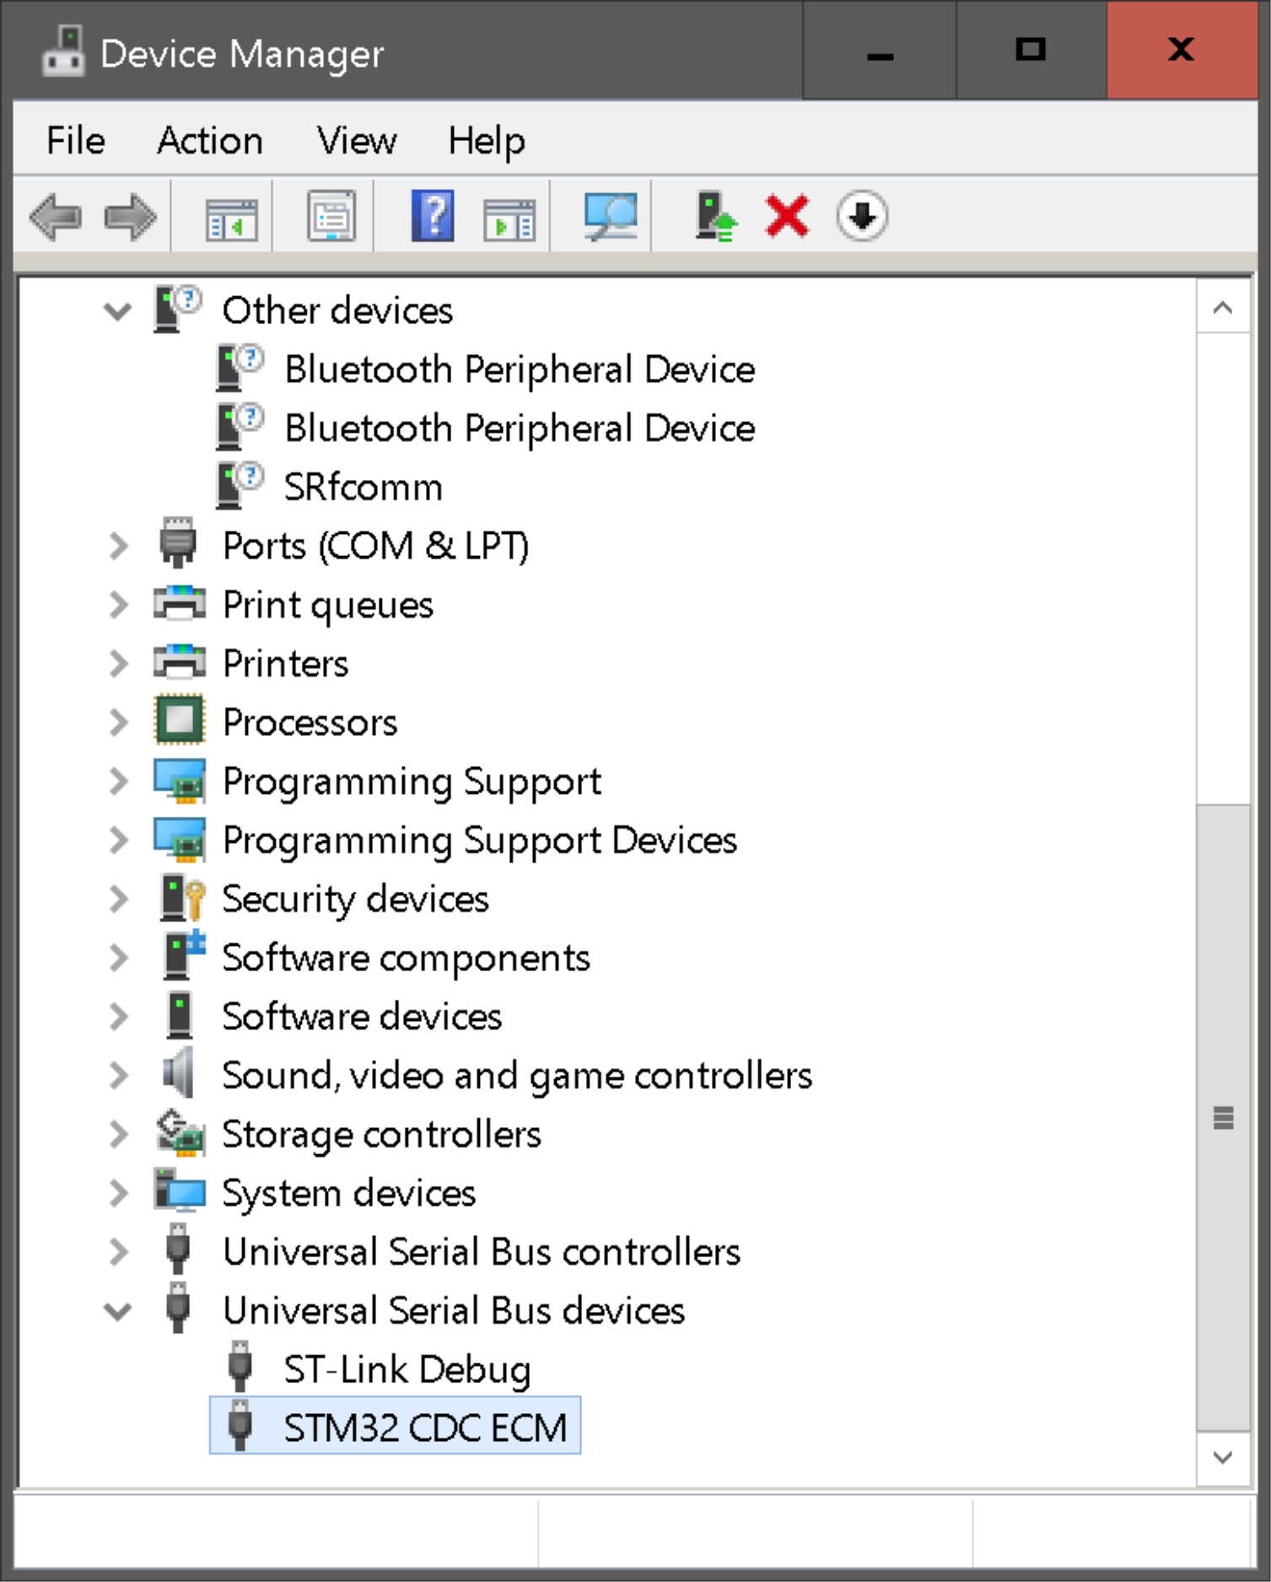Viewport: 1271px width, 1582px height.
Task: Select the SRfcomm device
Action: click(x=362, y=487)
